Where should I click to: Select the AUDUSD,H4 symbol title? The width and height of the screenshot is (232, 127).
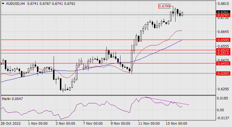pos(15,4)
